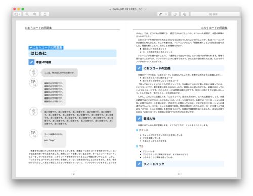Click the pencil icon beside 本書の特徴
253x196 pixels.
click(31, 62)
